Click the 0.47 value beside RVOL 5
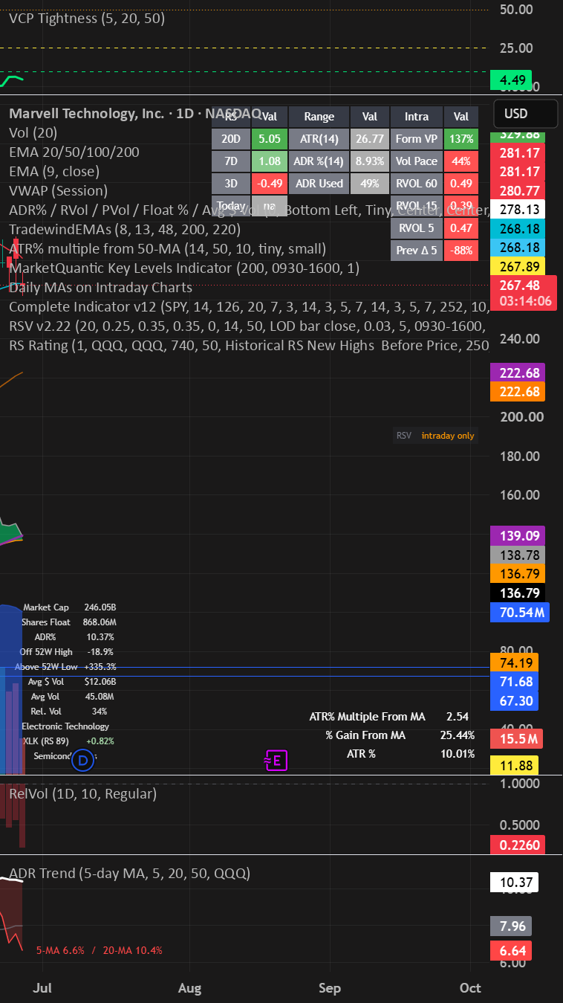The image size is (563, 1003). coord(461,228)
